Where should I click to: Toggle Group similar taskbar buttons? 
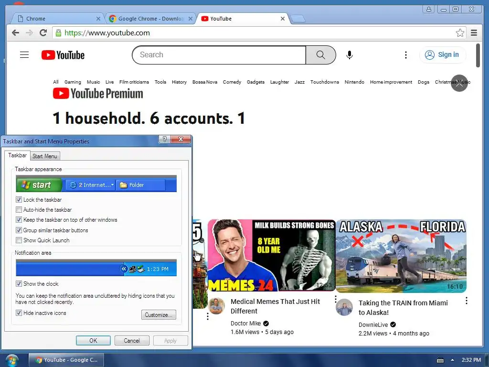[19, 230]
